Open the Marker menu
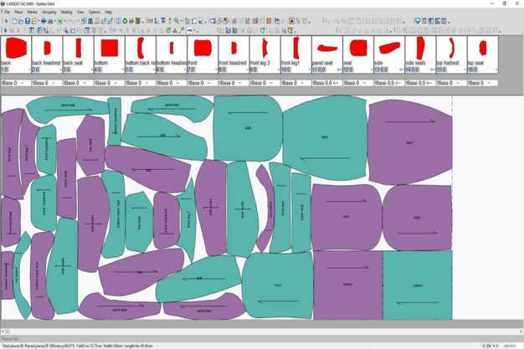 (x=32, y=13)
